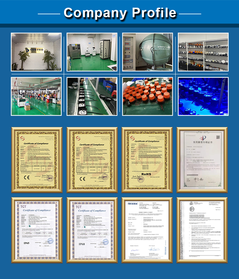Open the orange beacon lights photo
This screenshot has width=239, height=279.
[x=148, y=96]
